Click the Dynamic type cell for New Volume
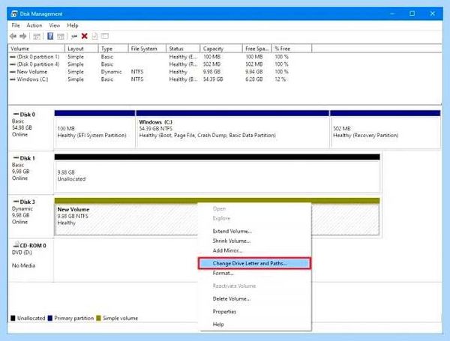 [111, 72]
